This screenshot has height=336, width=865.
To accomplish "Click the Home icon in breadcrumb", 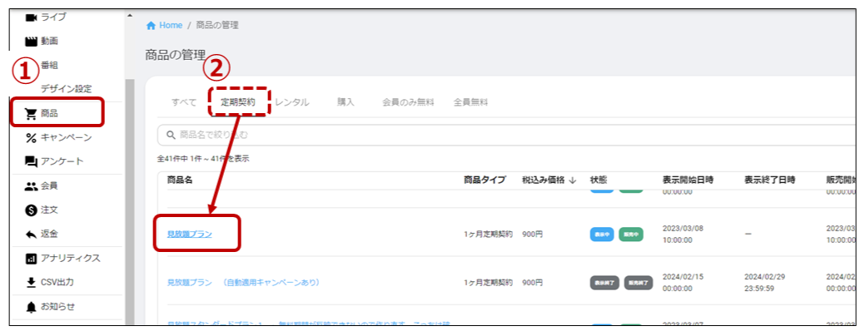I will tap(151, 25).
